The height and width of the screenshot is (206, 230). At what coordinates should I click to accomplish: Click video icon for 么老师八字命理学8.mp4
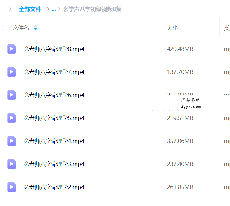(x=12, y=49)
